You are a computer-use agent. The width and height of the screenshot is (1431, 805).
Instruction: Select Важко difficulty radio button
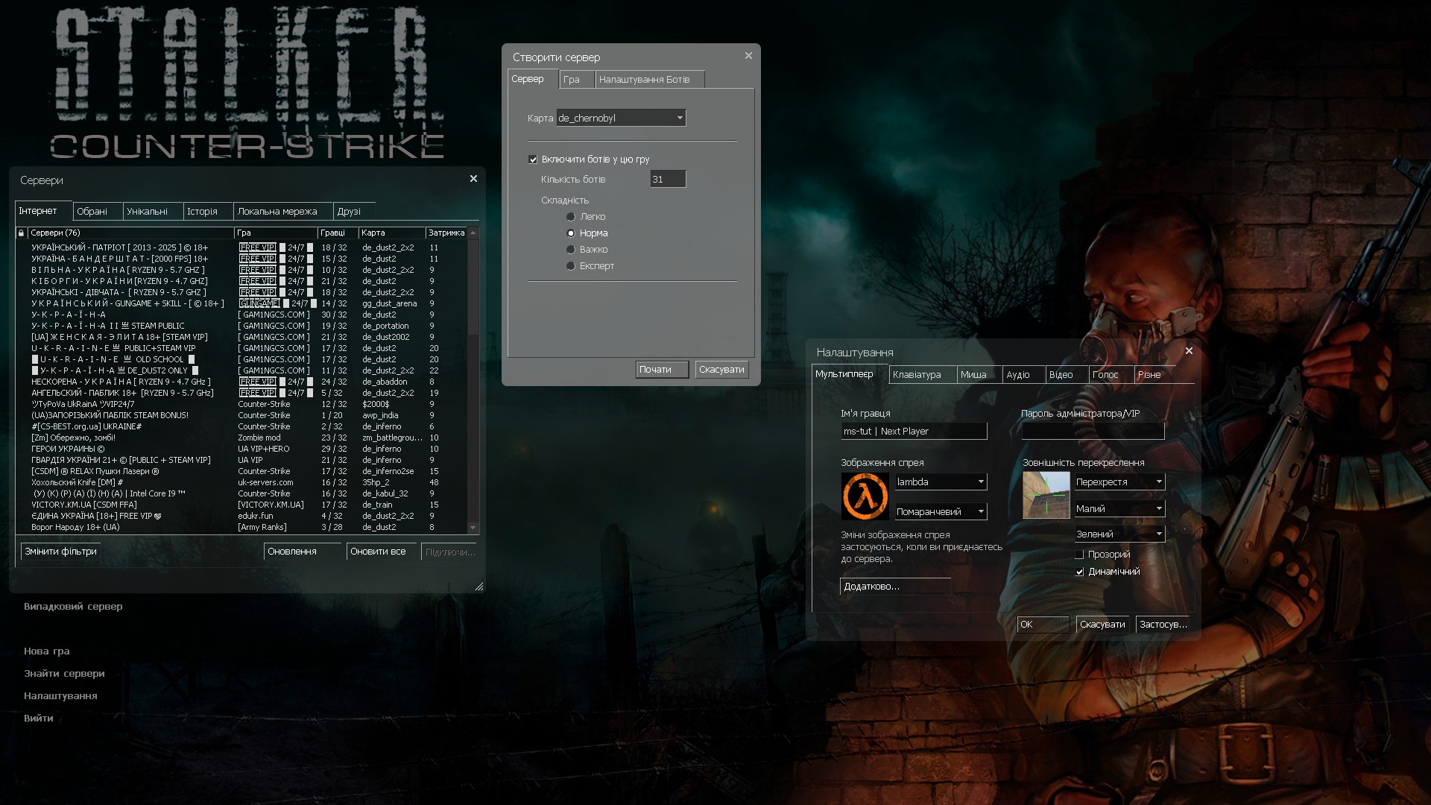(571, 250)
